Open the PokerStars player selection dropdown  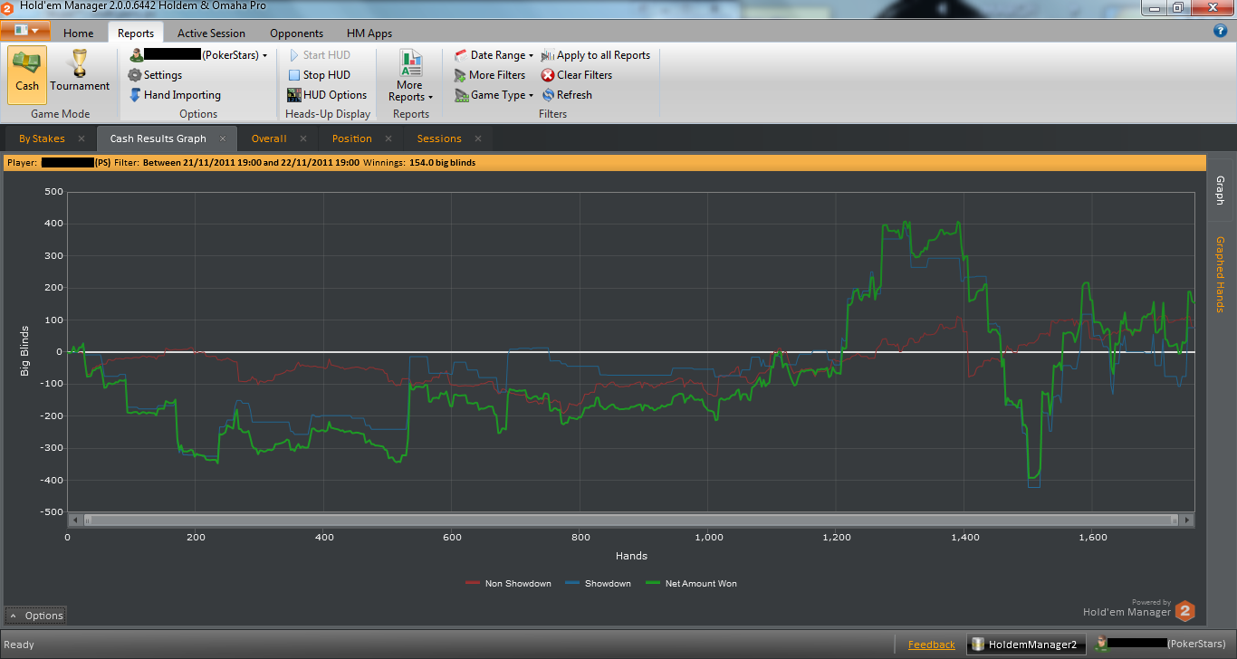click(x=198, y=55)
